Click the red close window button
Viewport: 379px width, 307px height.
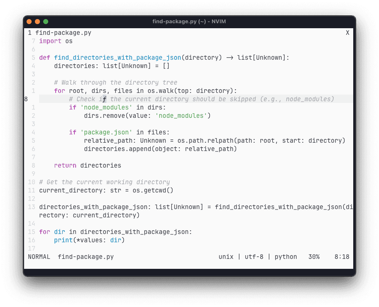29,22
